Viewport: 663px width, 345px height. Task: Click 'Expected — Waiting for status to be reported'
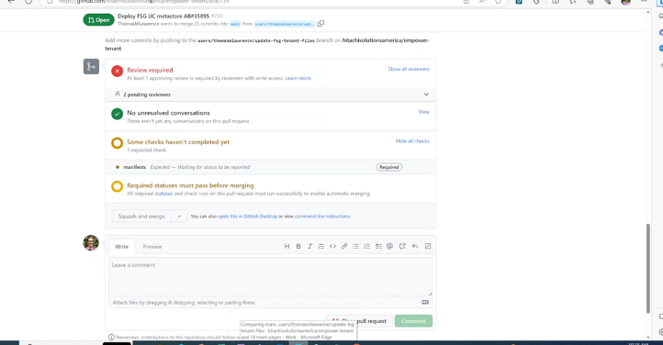pyautogui.click(x=200, y=167)
